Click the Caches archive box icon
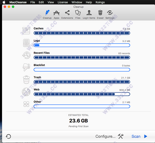The width and height of the screenshot is (155, 143). 26,31
